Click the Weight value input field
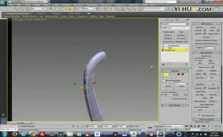The height and width of the screenshot is (137, 223). (208, 48)
